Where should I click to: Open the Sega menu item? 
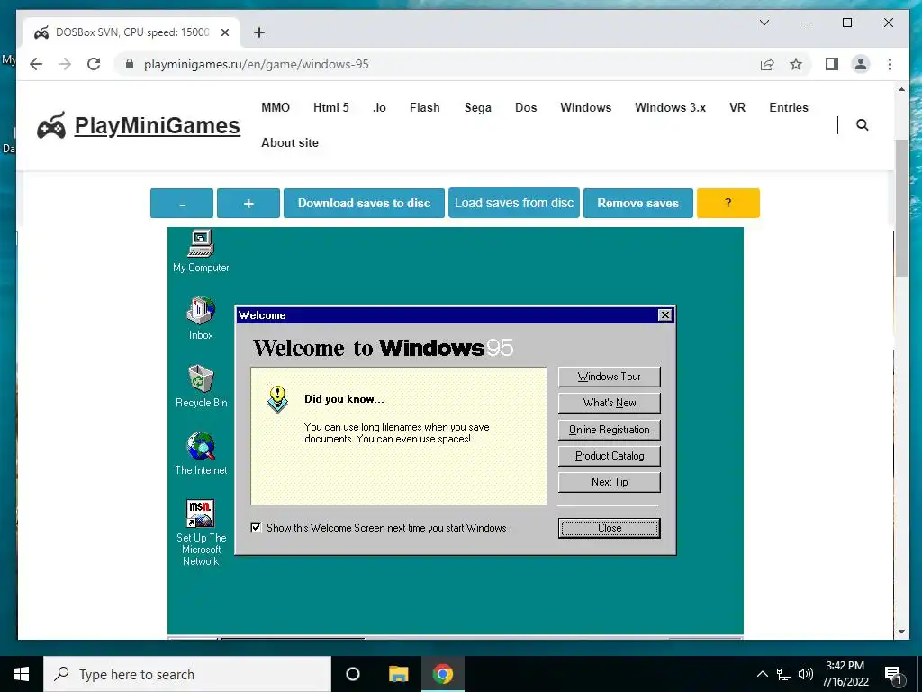pos(477,108)
